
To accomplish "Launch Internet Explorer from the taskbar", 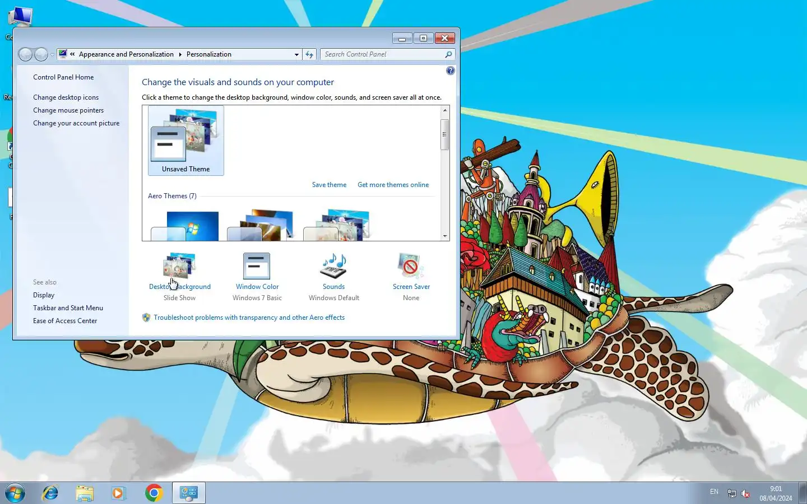I will (50, 493).
